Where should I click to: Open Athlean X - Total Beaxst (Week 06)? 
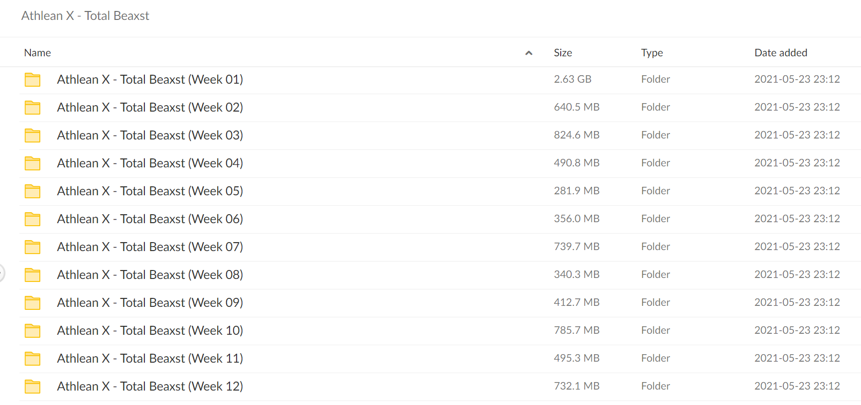pyautogui.click(x=150, y=219)
